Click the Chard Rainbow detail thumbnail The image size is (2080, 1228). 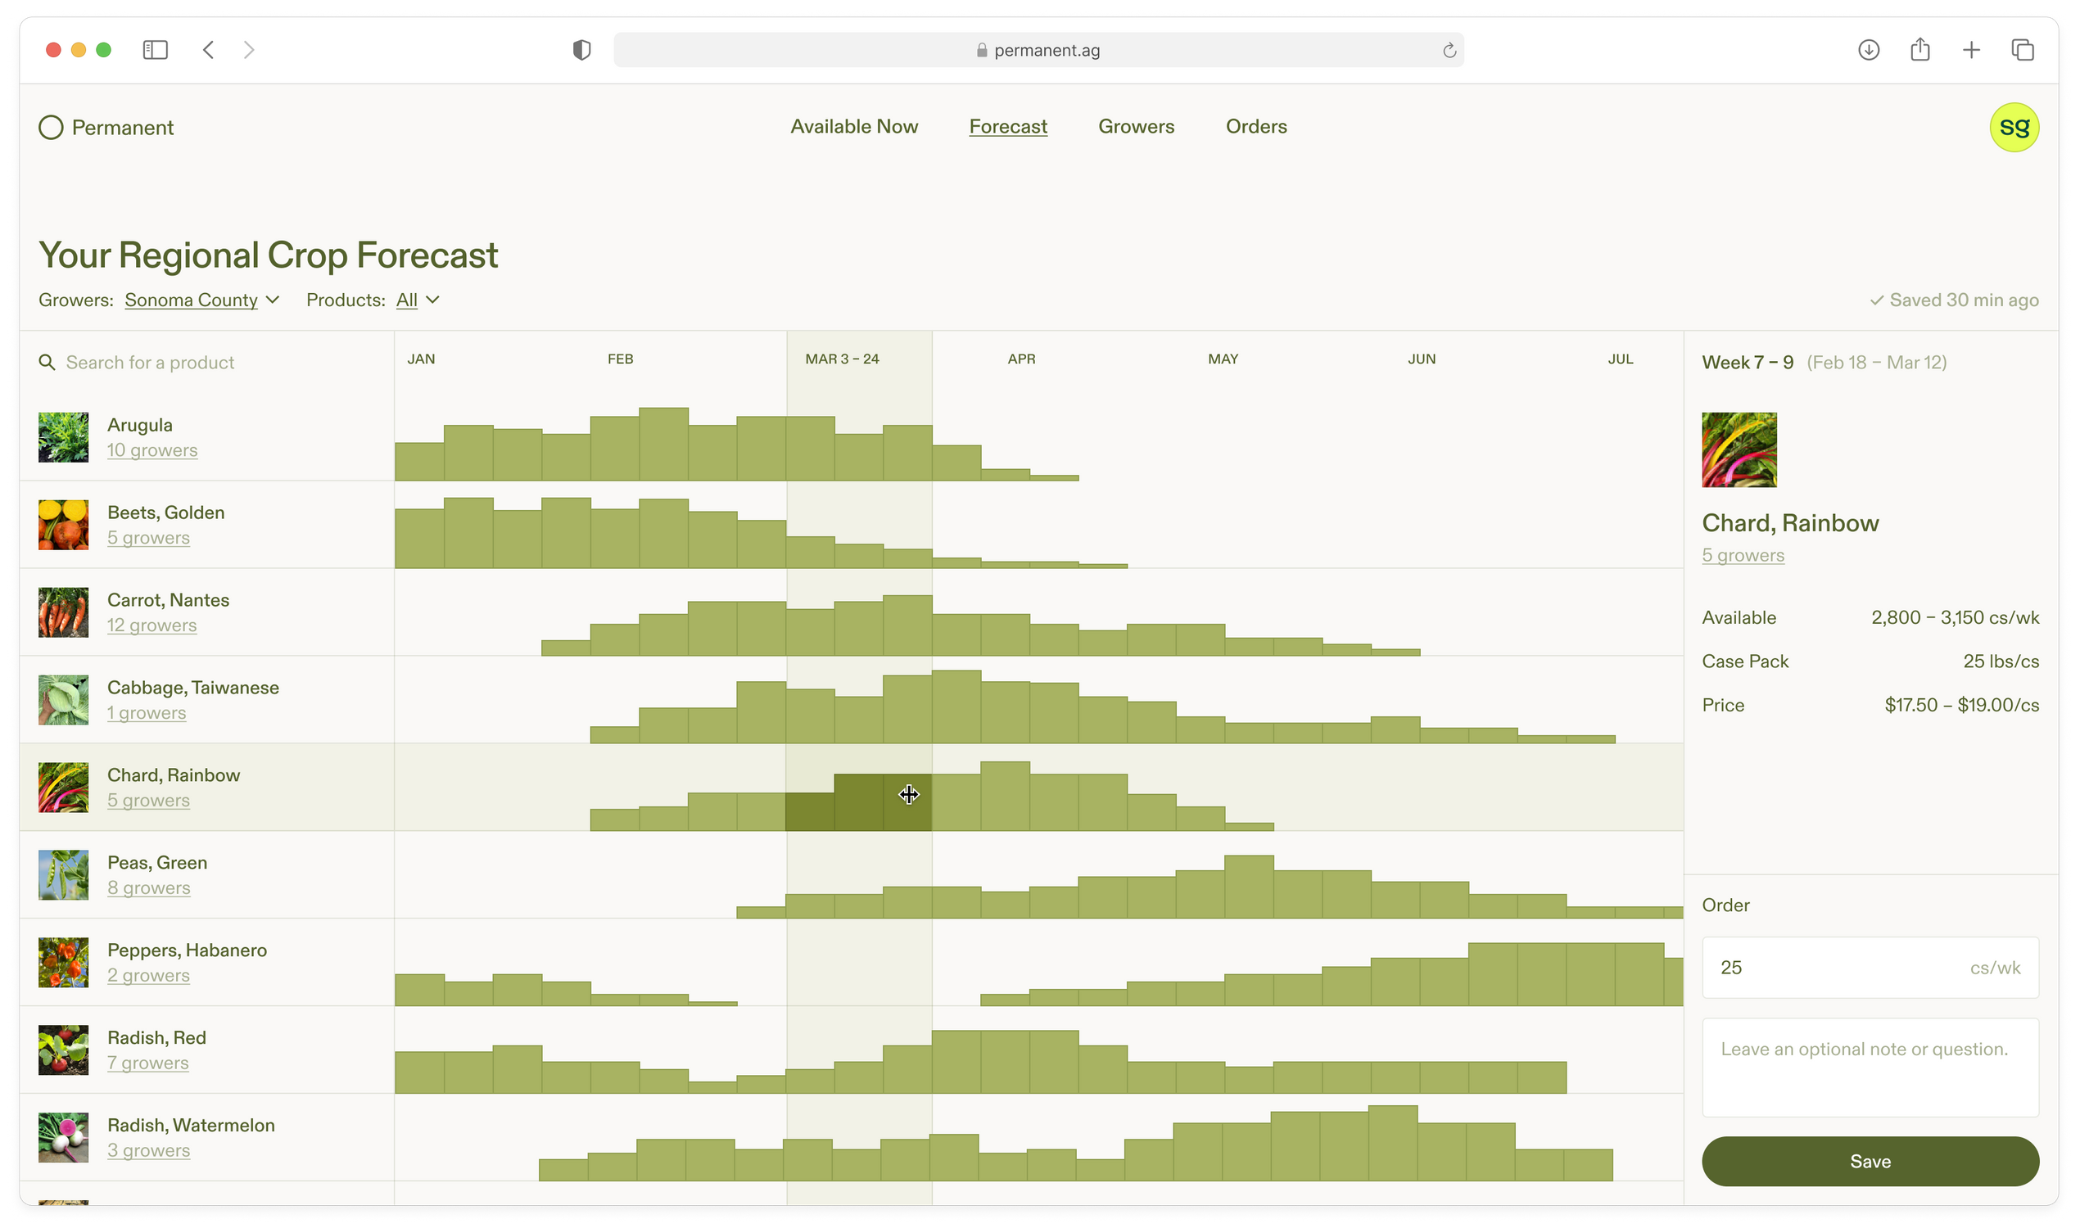point(1739,449)
